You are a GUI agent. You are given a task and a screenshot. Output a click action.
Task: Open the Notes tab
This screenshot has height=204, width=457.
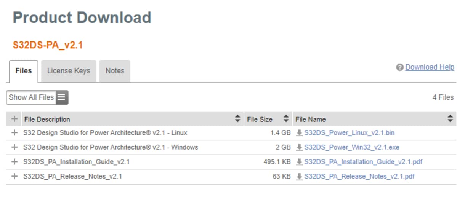[115, 71]
